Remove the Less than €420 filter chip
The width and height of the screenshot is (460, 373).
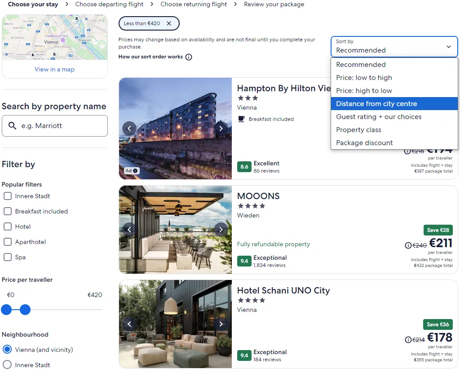click(169, 23)
